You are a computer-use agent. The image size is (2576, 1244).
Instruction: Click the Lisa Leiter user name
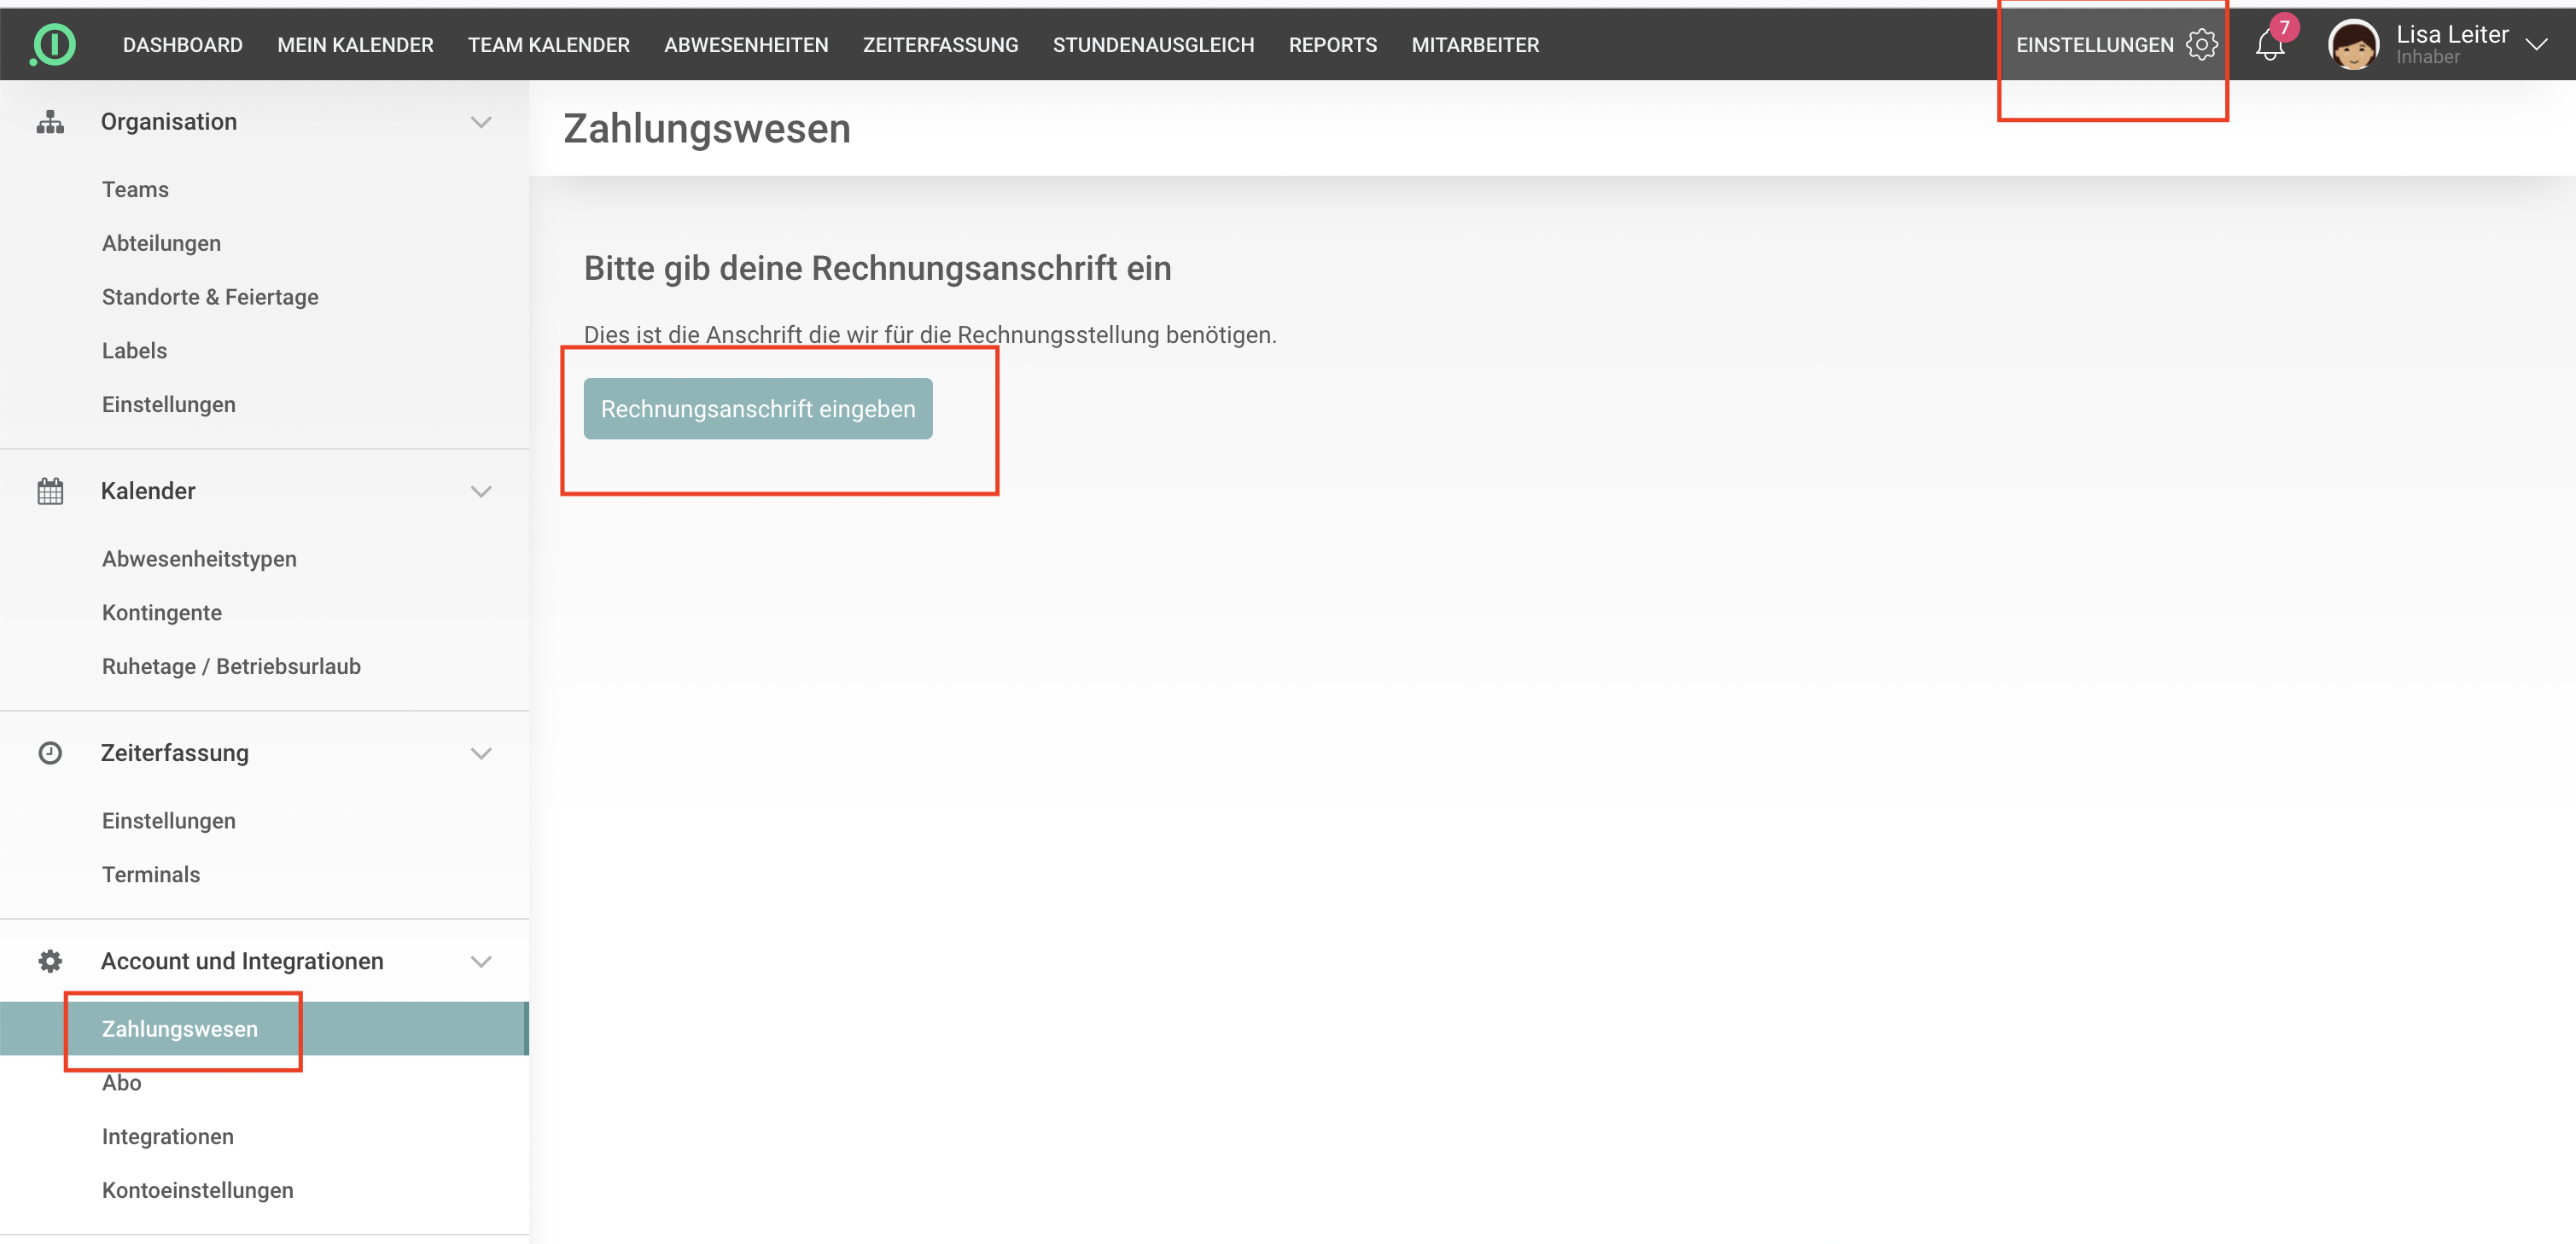pyautogui.click(x=2452, y=35)
